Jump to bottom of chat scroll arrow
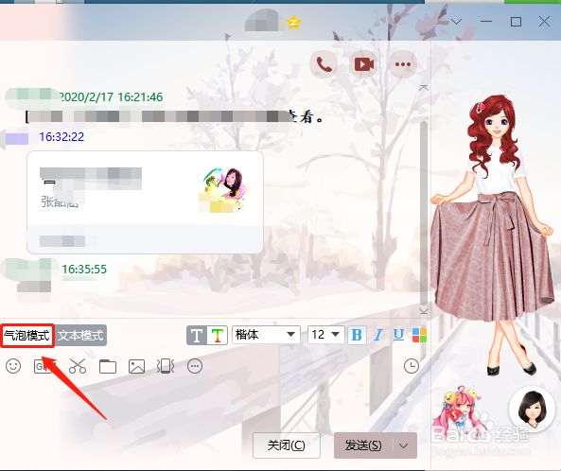 tap(424, 311)
